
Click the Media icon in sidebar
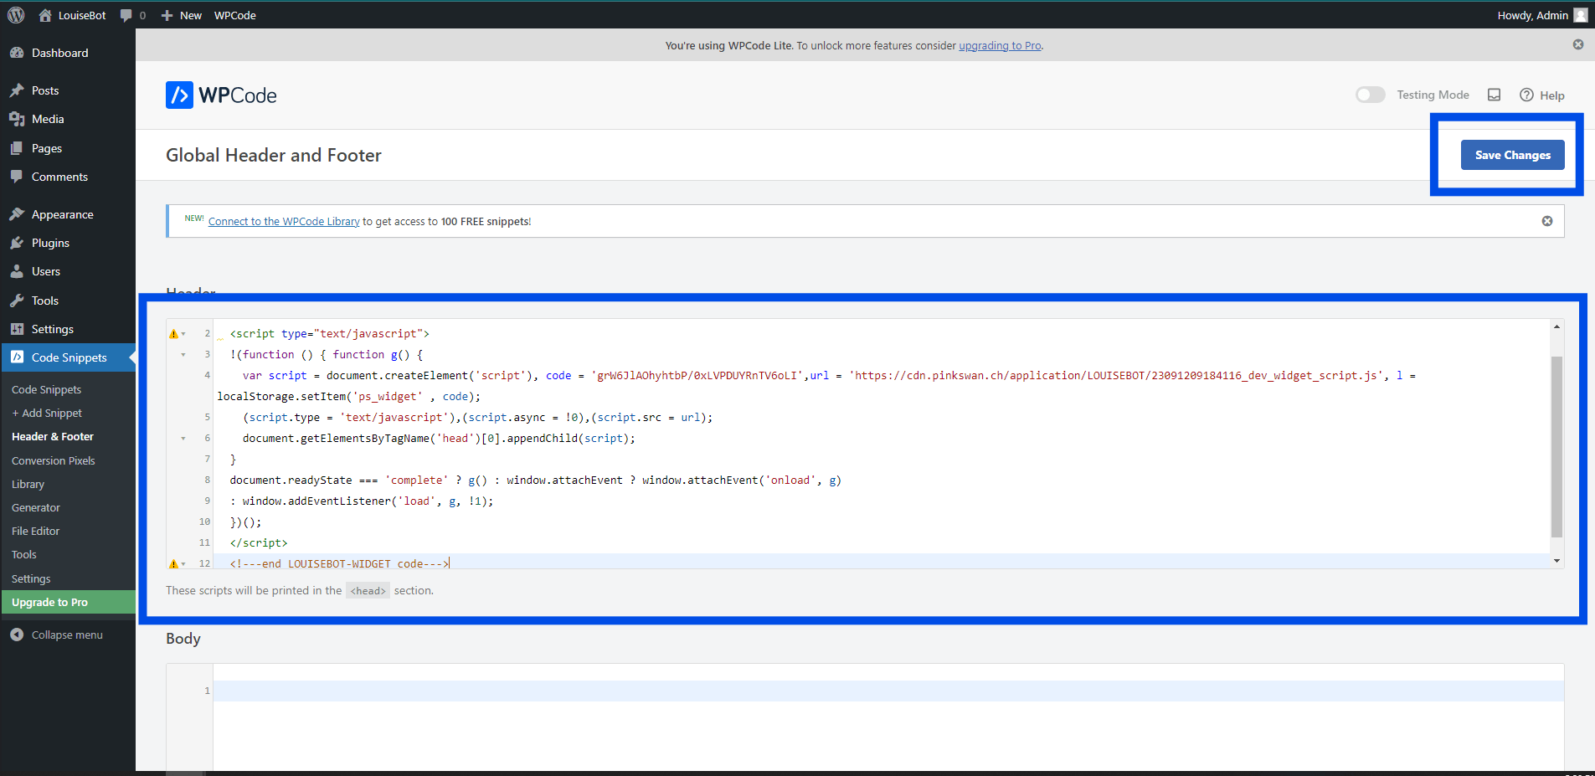click(17, 119)
